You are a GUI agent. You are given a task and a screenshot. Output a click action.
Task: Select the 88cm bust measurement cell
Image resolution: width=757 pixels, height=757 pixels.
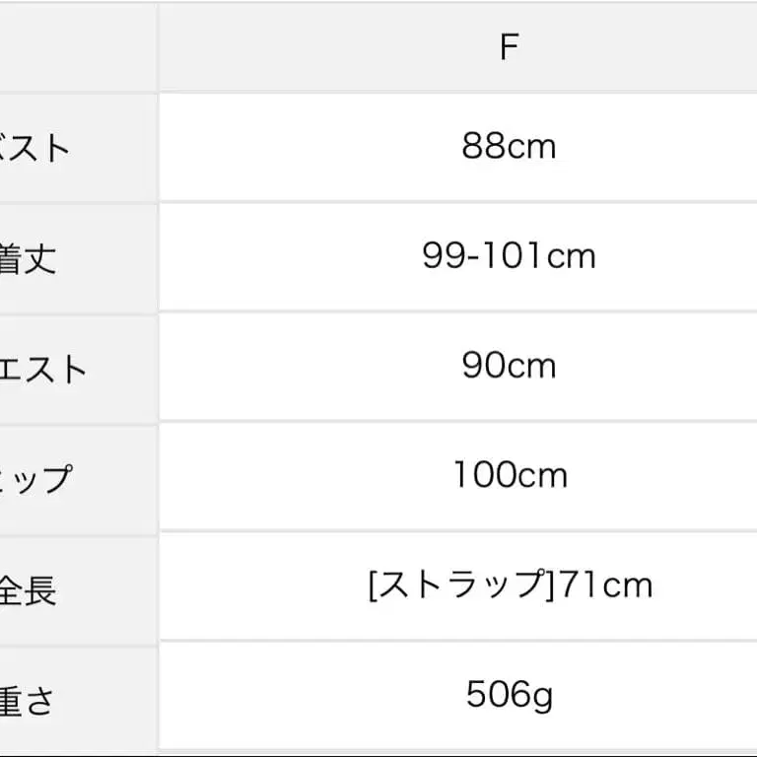coord(509,147)
